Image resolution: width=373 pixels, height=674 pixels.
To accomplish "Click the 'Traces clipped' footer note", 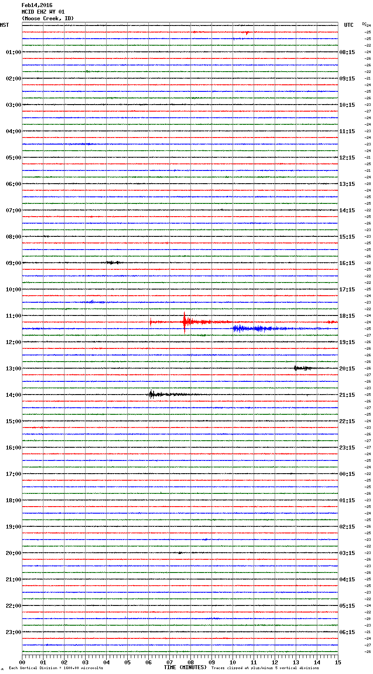I will [x=265, y=668].
